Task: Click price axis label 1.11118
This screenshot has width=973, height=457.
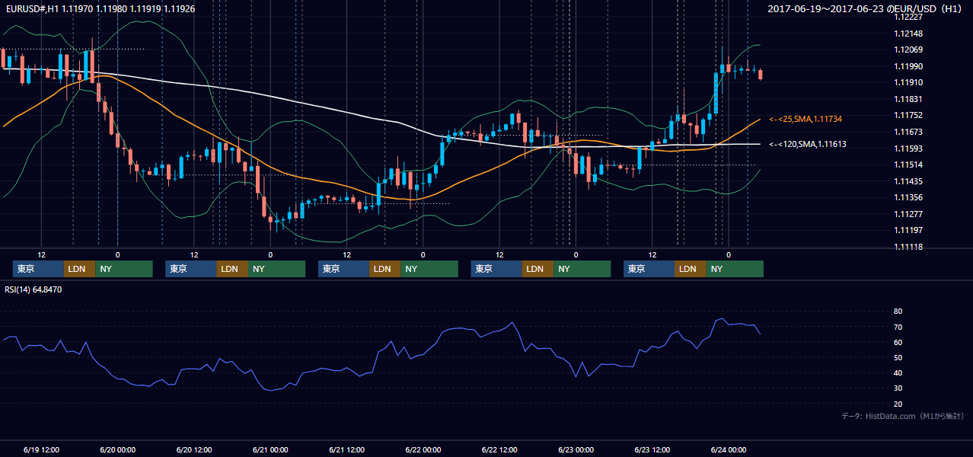Action: 909,247
